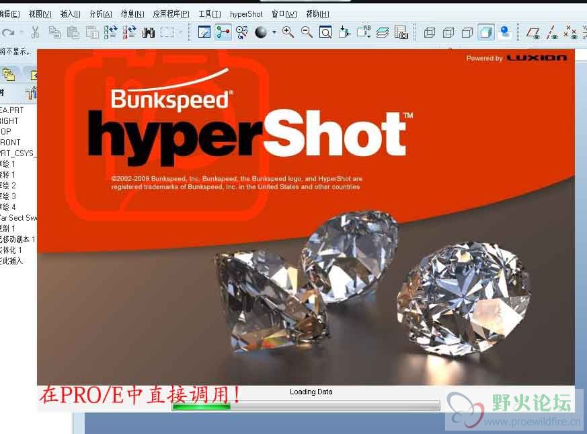Select the RIGHT datum plane in tree
The height and width of the screenshot is (434, 587).
9,121
